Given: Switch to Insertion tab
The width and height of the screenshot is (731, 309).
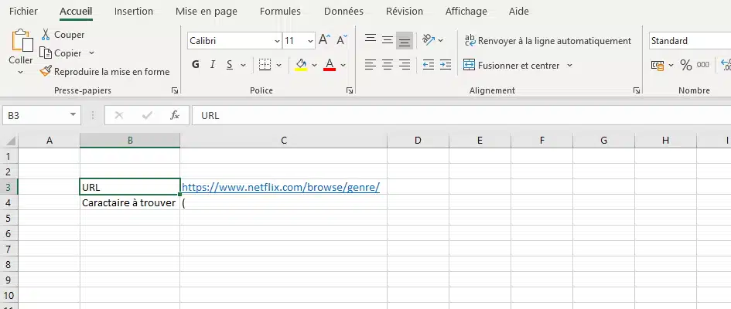Looking at the screenshot, I should (x=133, y=11).
